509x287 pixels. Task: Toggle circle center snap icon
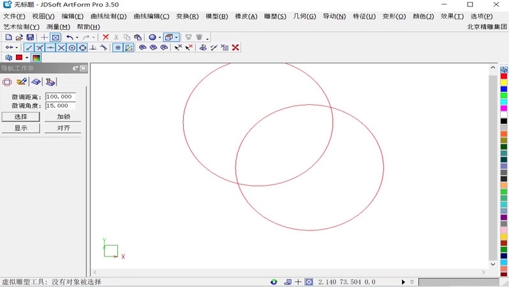click(71, 48)
